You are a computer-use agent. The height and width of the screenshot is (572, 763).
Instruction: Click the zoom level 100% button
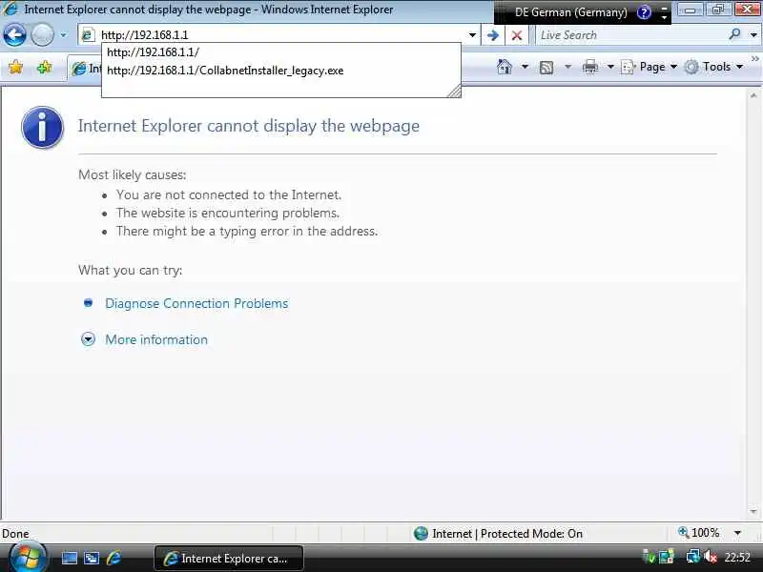699,533
